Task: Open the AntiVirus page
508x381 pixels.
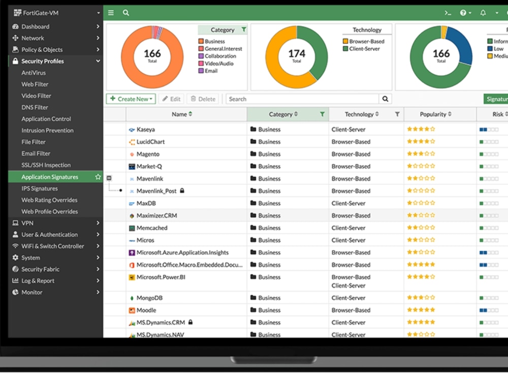Action: coord(34,73)
